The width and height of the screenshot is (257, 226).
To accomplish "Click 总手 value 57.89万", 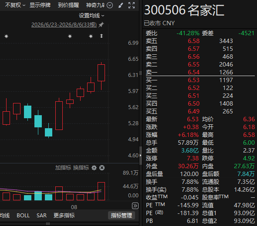I will coord(188,143).
